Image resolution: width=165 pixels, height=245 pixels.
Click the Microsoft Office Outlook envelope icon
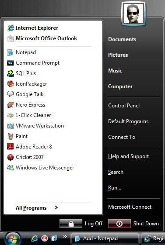tap(11, 38)
